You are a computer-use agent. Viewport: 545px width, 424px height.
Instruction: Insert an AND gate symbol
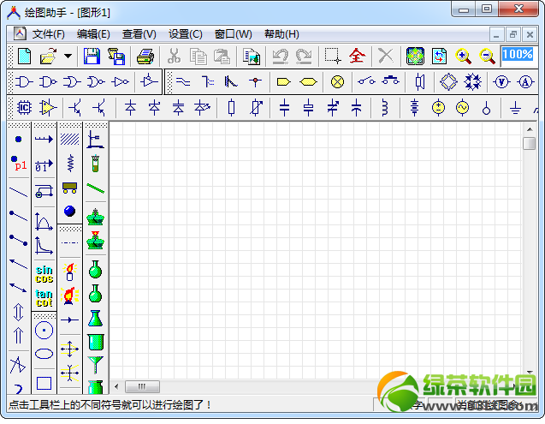pos(24,82)
